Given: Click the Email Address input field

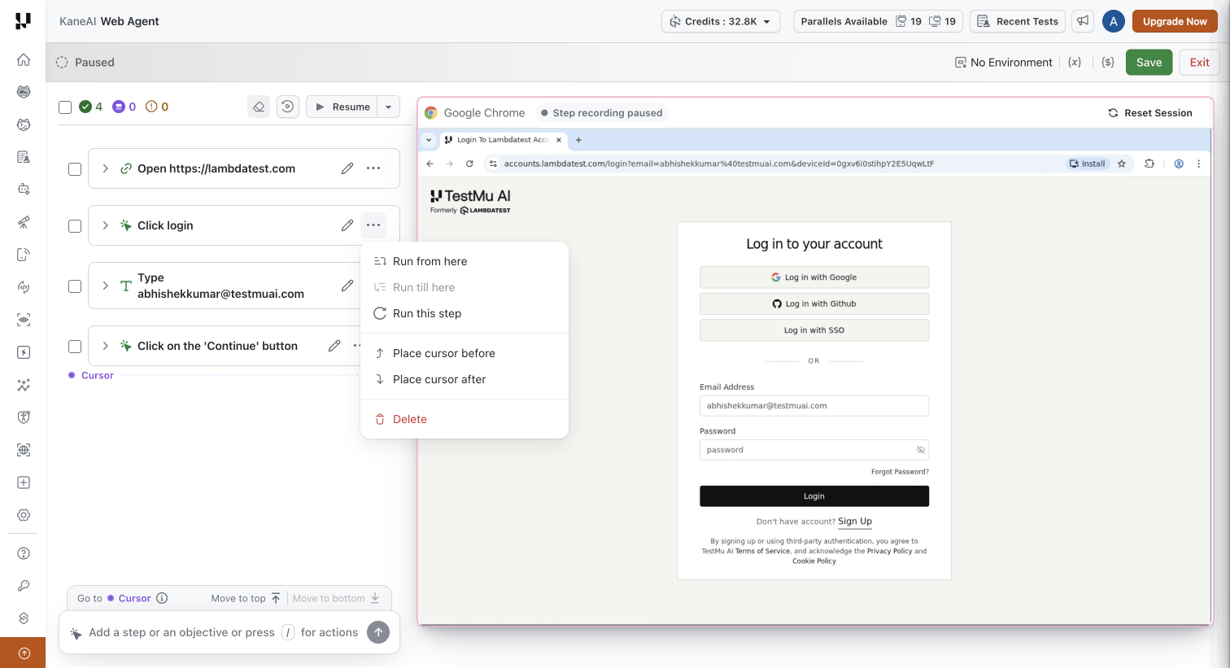Looking at the screenshot, I should pos(814,406).
